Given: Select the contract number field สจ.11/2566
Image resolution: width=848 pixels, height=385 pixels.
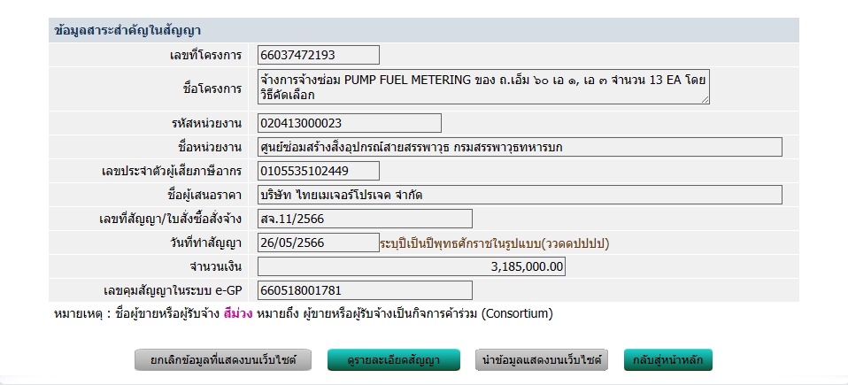Looking at the screenshot, I should click(x=365, y=219).
